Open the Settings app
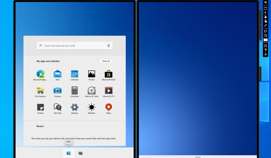This screenshot has width=271, height=158. (75, 108)
